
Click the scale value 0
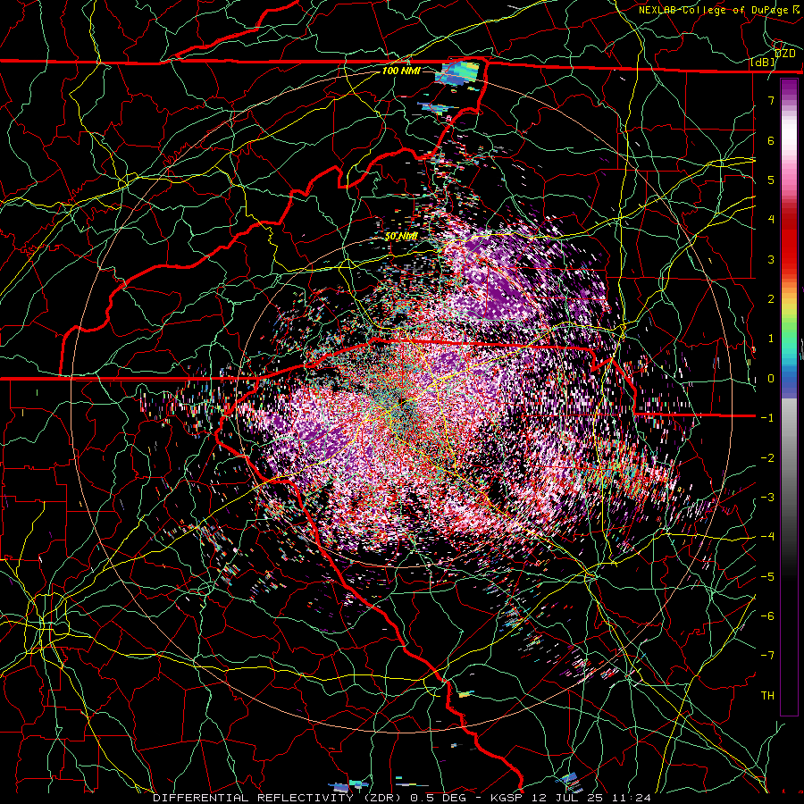click(771, 379)
